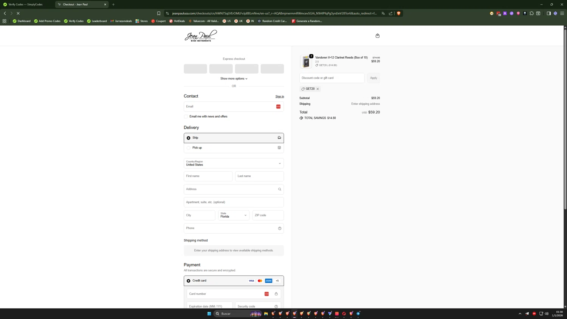
Task: Bookmark this page in the address bar
Action: (159, 13)
